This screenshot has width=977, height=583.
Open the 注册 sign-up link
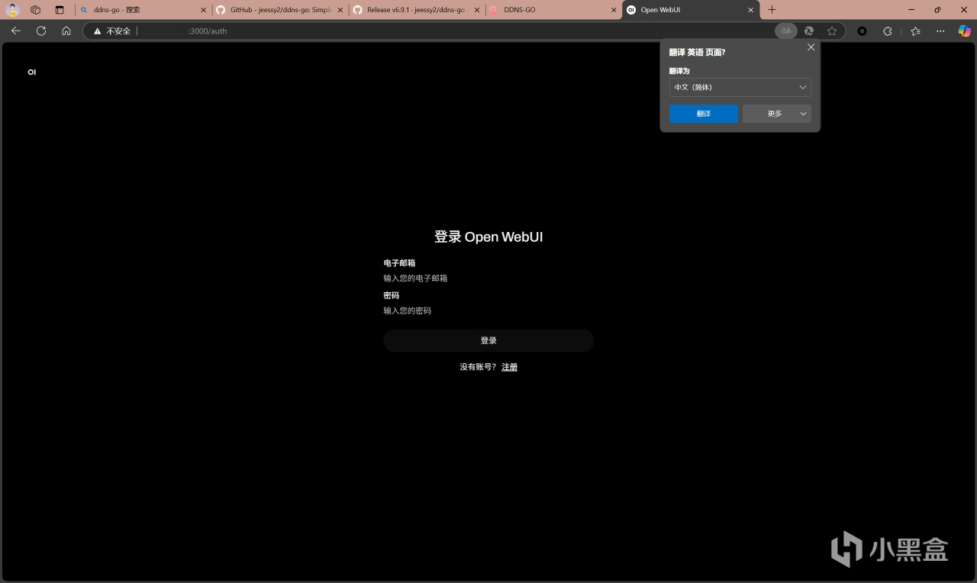[509, 367]
